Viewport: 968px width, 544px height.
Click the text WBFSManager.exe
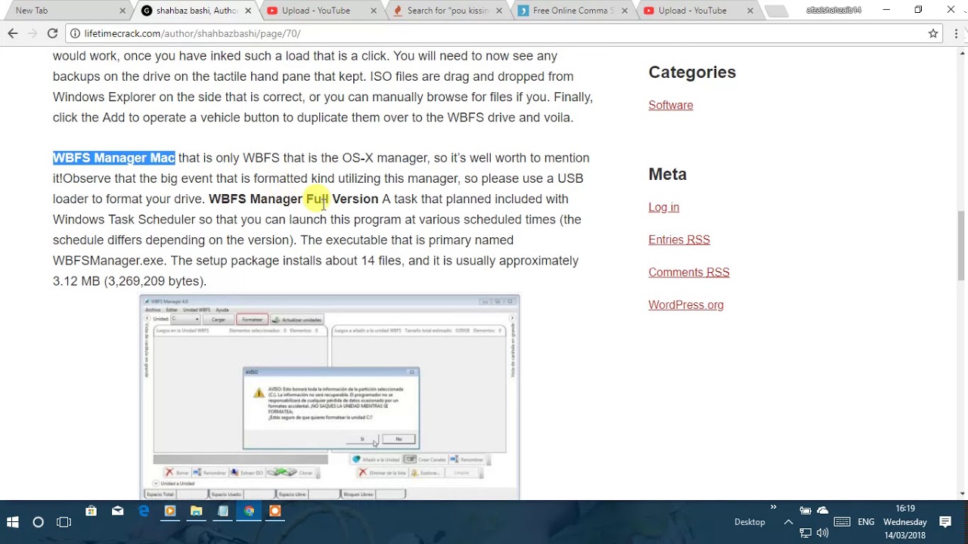coord(108,261)
